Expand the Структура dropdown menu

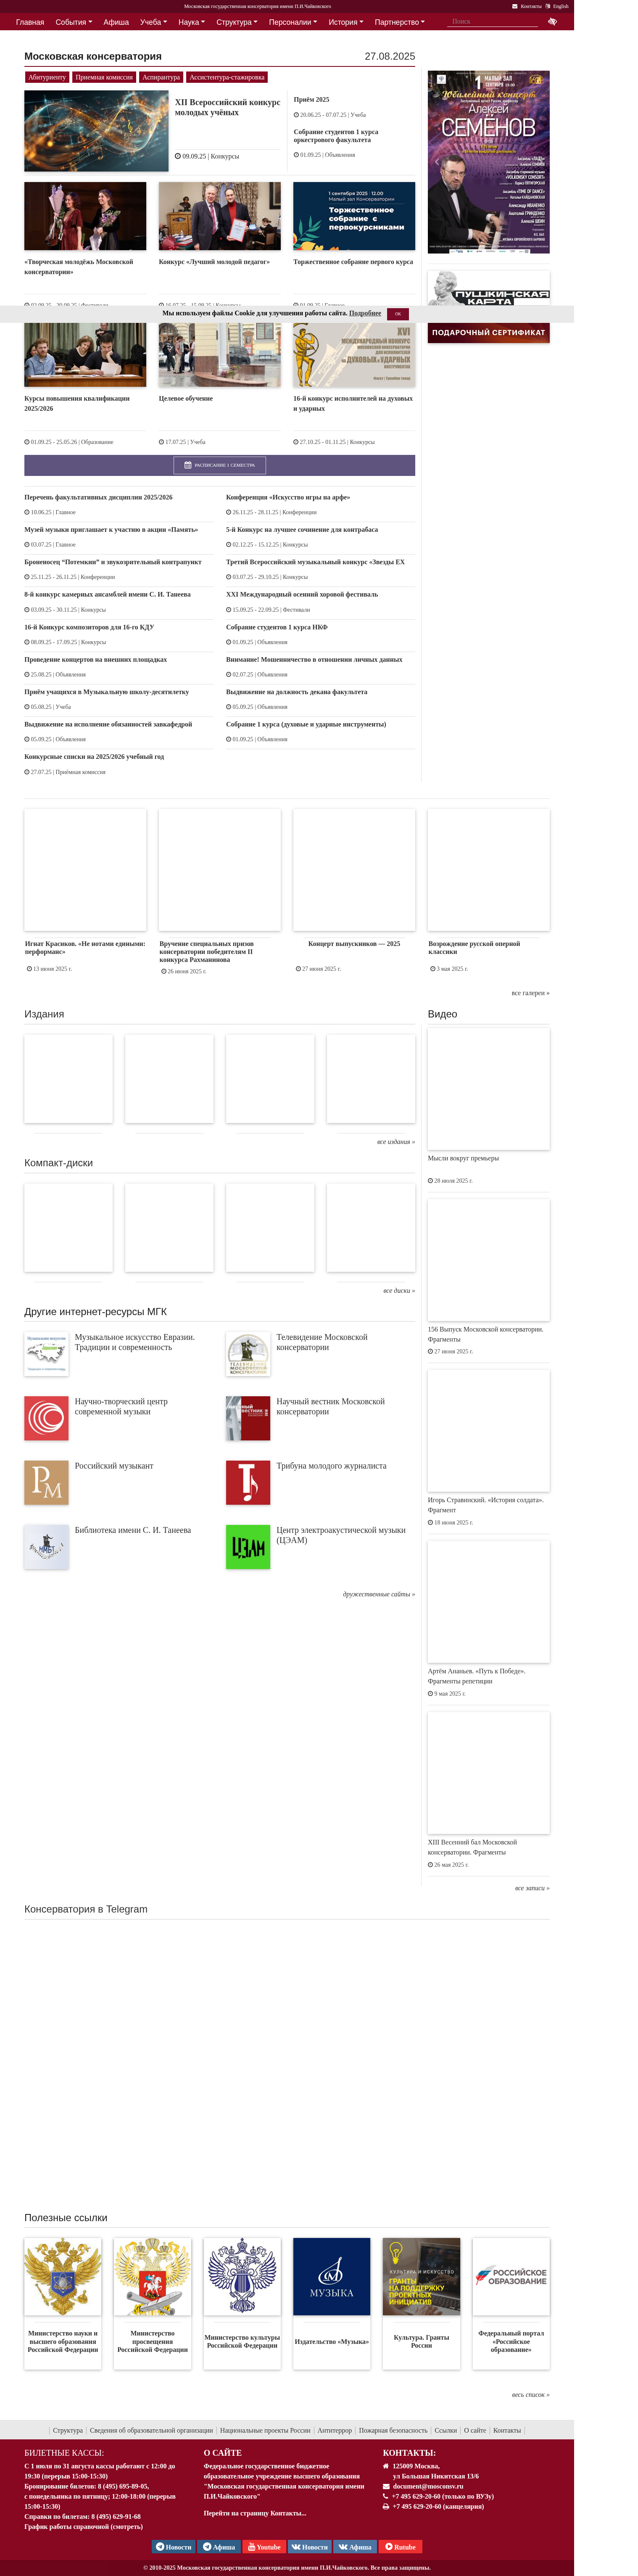click(237, 22)
